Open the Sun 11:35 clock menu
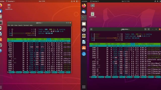This screenshot has width=161, height=90. [42, 1]
